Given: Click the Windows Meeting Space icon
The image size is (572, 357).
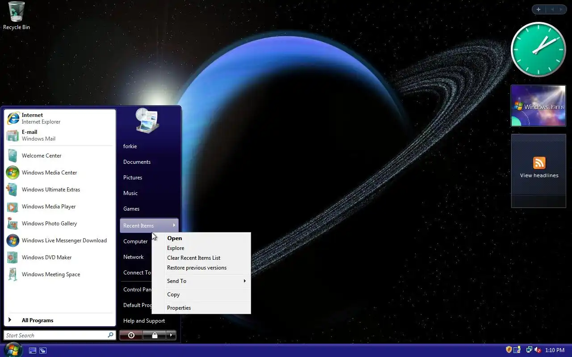Looking at the screenshot, I should click(x=13, y=274).
